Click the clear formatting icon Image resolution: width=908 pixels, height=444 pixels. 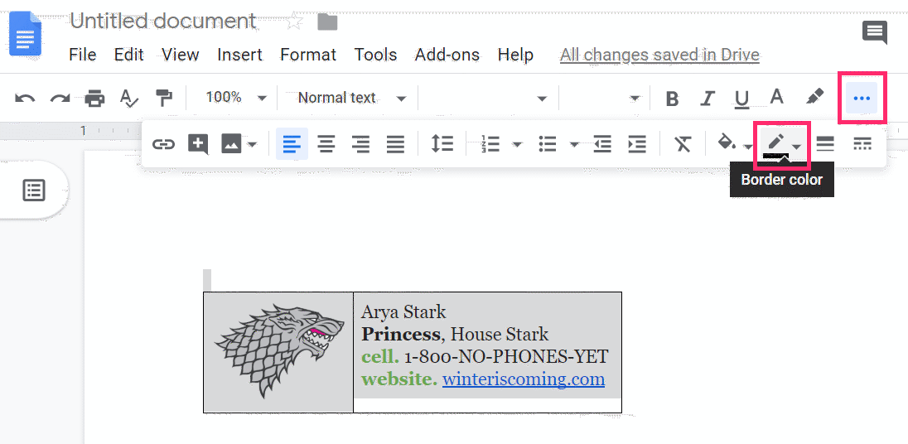tap(683, 144)
